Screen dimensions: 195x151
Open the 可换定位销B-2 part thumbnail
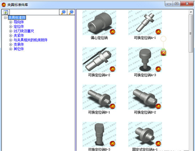click(145, 97)
